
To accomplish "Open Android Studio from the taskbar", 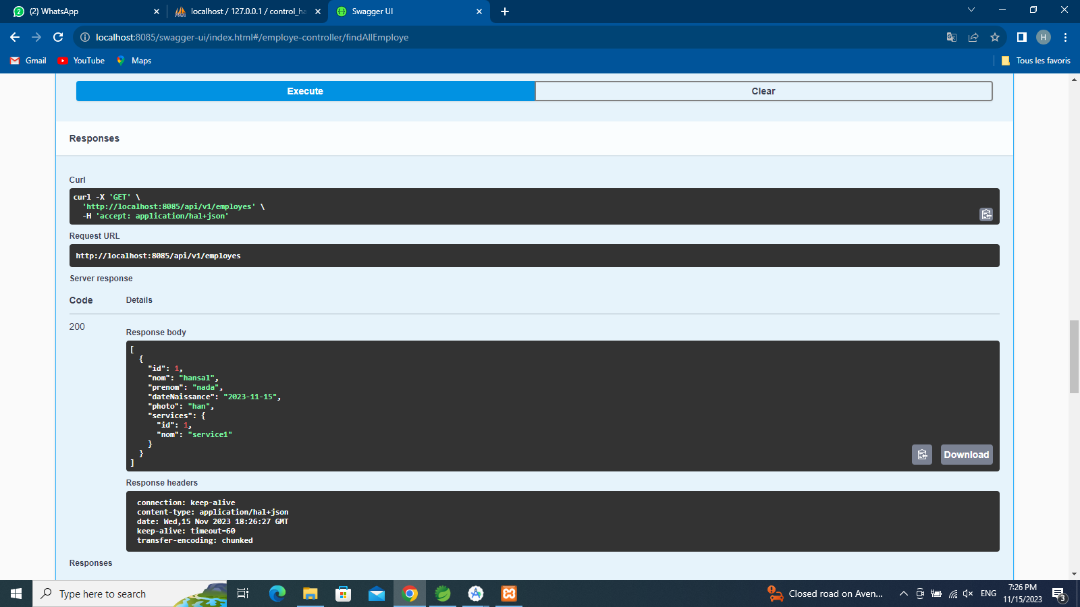I will (x=475, y=594).
